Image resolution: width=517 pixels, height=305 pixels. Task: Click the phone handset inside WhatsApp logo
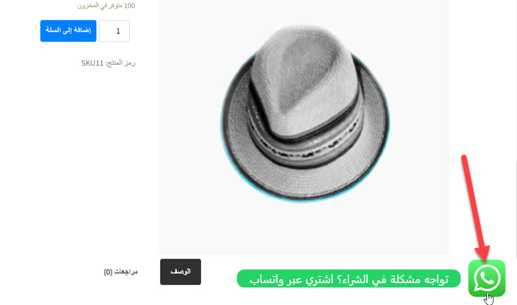(x=487, y=277)
